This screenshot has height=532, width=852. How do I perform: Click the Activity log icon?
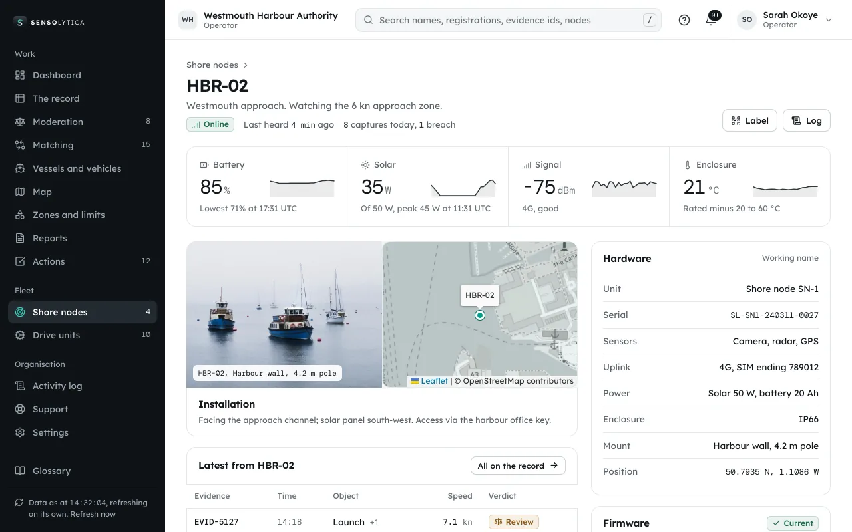click(20, 386)
